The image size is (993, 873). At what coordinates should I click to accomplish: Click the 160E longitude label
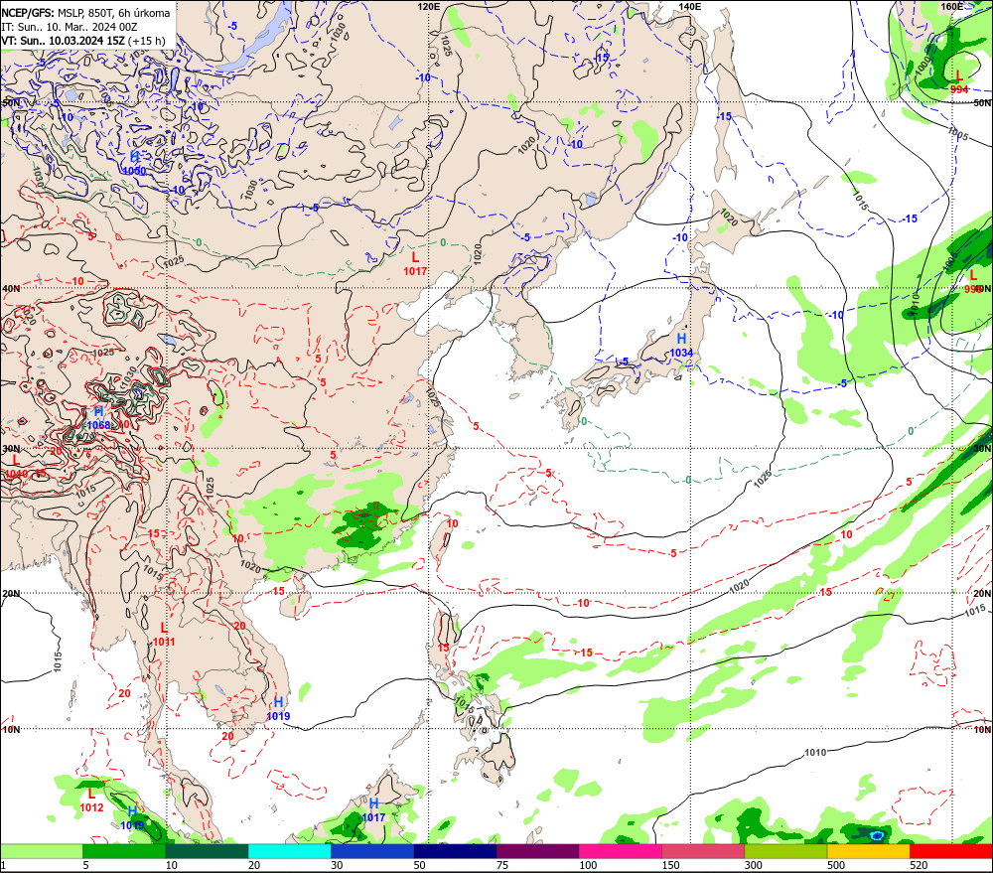pyautogui.click(x=951, y=6)
